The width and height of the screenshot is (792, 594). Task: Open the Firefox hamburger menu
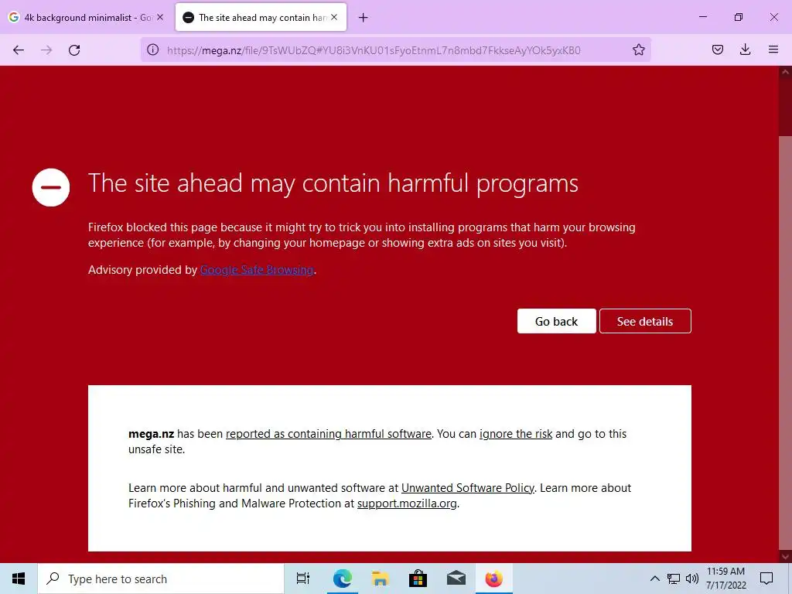coord(773,49)
